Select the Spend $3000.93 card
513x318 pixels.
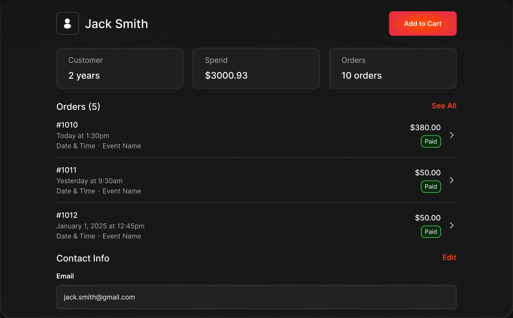256,68
